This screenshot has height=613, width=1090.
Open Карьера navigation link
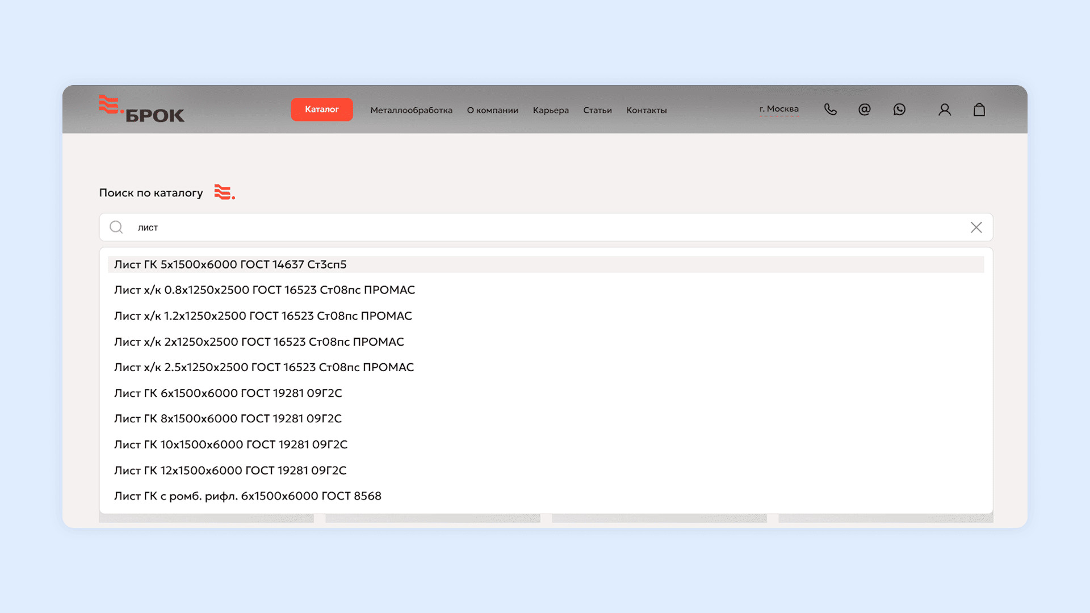550,110
